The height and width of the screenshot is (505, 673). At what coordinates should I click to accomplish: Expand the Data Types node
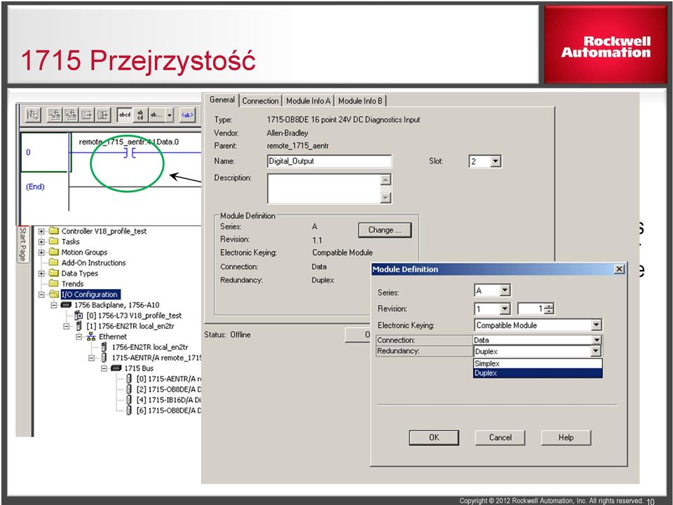(x=41, y=273)
